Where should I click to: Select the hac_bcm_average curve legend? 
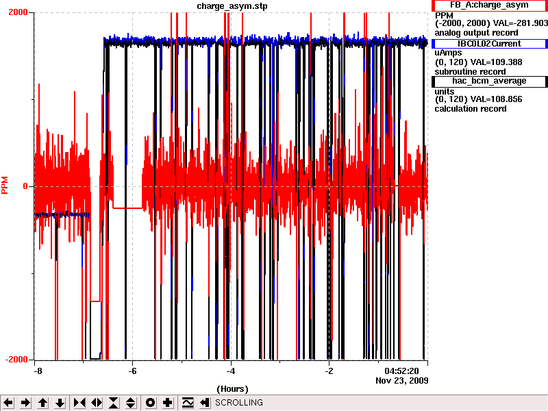coord(489,81)
